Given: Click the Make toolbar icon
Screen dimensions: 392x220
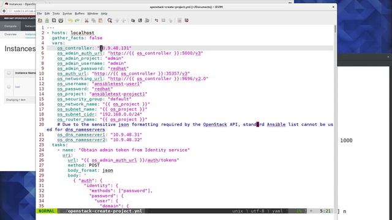Looking at the screenshot, I should click(x=156, y=20).
